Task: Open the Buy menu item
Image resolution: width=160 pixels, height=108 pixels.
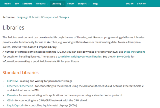Action: [17, 4]
